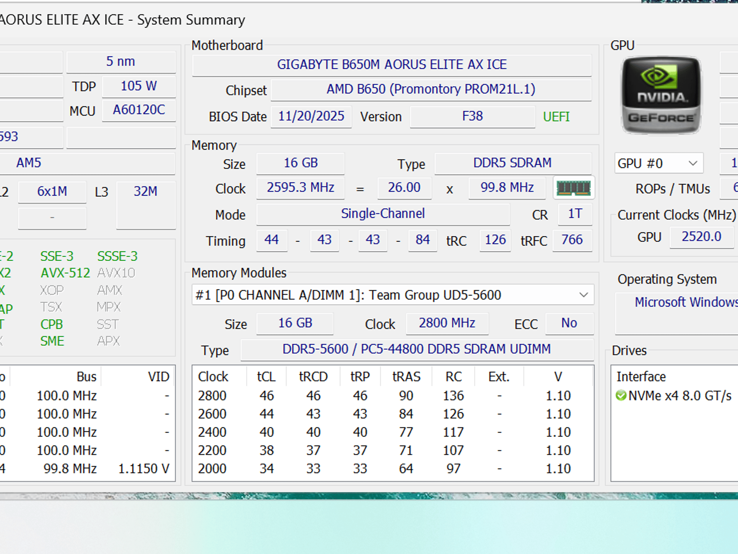The height and width of the screenshot is (554, 738).
Task: Click the tRAS column header
Action: point(406,377)
